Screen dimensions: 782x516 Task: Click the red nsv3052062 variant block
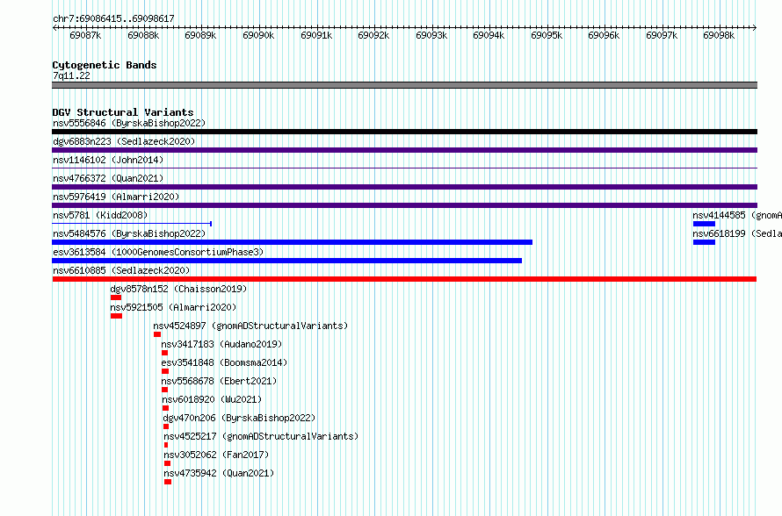click(x=168, y=463)
